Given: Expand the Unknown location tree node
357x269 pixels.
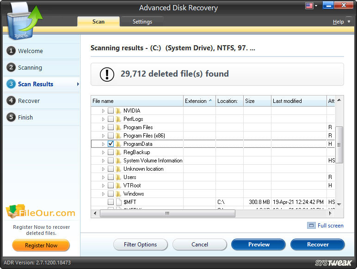Looking at the screenshot, I should click(103, 169).
